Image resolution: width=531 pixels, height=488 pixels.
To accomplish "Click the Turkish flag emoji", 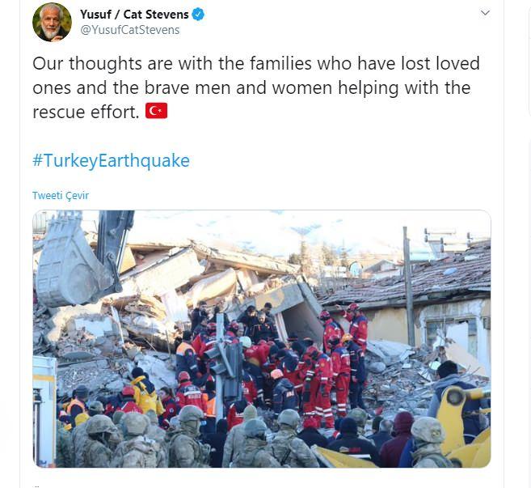I will pos(156,111).
